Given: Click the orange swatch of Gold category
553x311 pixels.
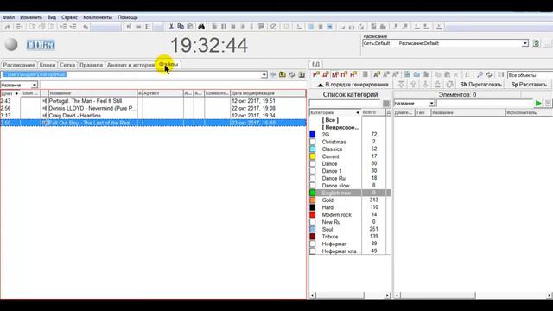Looking at the screenshot, I should (x=313, y=200).
